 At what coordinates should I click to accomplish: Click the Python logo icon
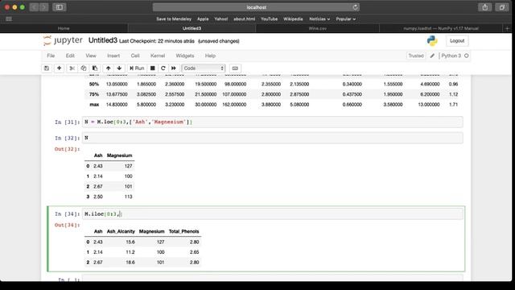click(432, 41)
